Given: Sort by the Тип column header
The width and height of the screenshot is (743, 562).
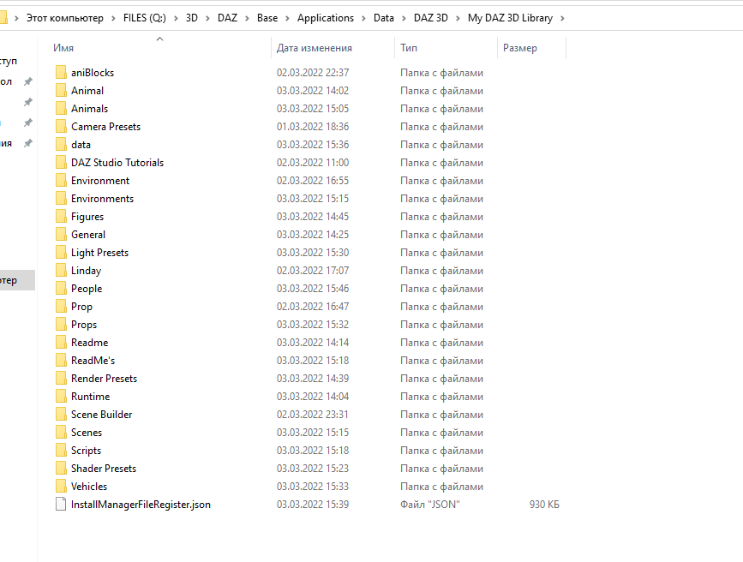Looking at the screenshot, I should coord(409,48).
